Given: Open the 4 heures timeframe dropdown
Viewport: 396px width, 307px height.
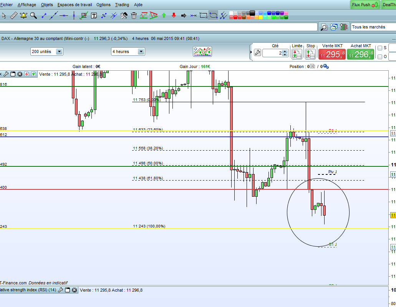Looking at the screenshot, I should 128,51.
